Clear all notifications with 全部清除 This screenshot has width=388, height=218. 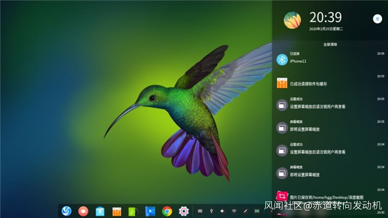(x=330, y=45)
